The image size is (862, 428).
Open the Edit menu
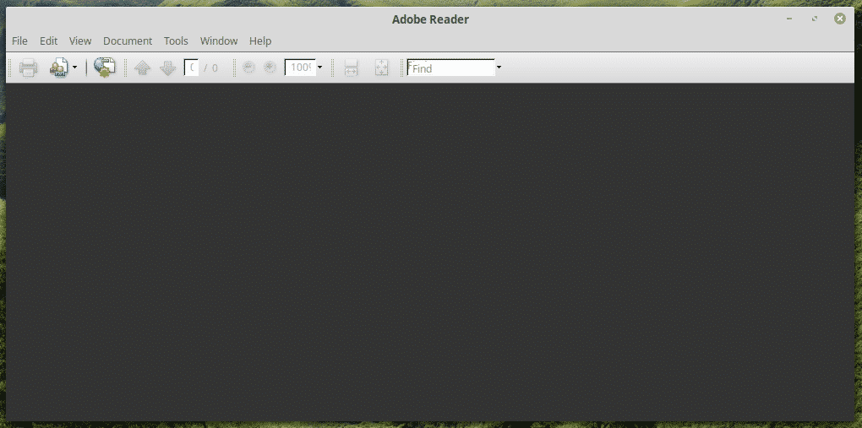pos(48,41)
